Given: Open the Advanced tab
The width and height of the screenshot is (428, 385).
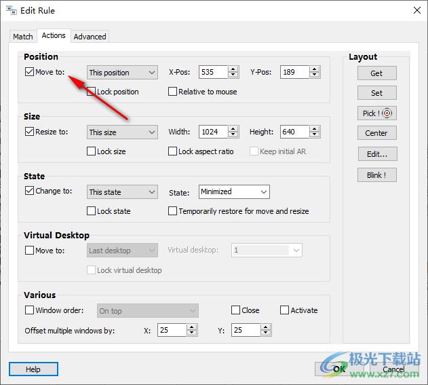Looking at the screenshot, I should (90, 37).
